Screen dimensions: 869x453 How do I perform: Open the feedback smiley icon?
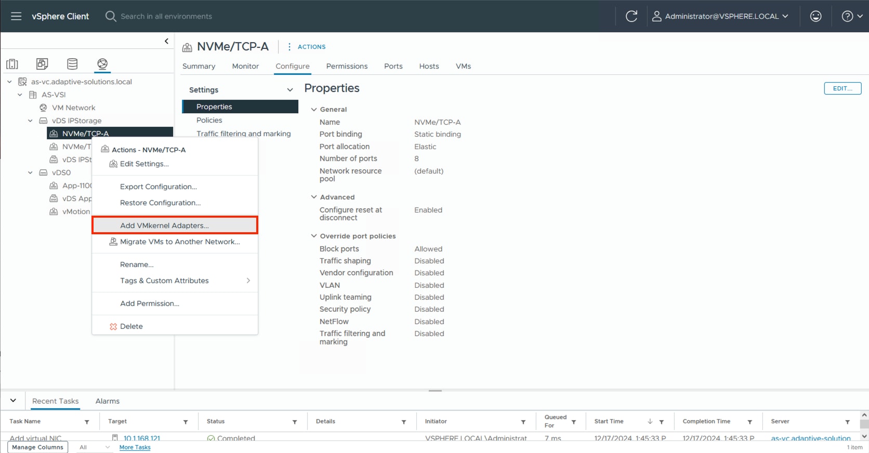coord(816,16)
